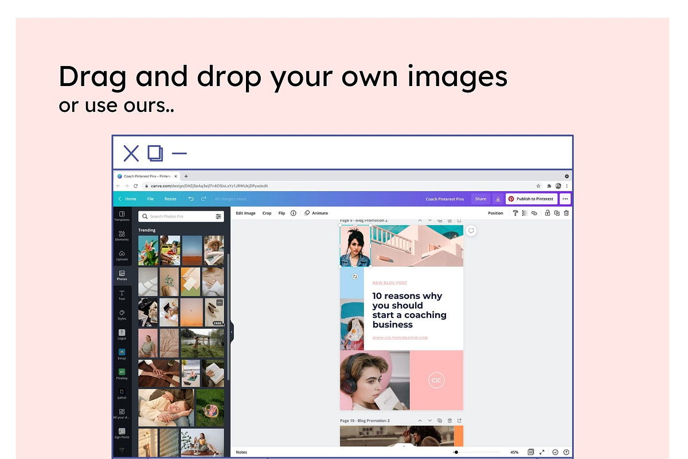Click the copy style paint roller

(x=515, y=213)
